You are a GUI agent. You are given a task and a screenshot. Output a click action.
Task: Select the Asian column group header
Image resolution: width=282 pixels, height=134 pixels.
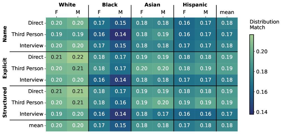tap(152, 5)
